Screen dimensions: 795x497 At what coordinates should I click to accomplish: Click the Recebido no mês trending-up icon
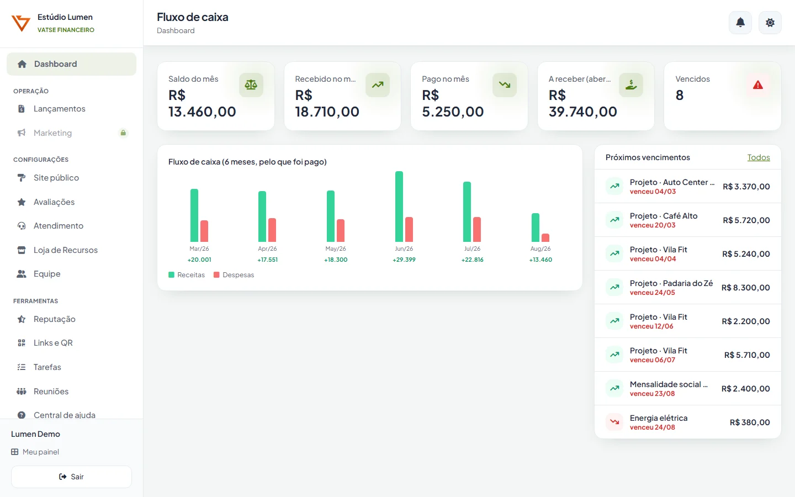point(378,85)
